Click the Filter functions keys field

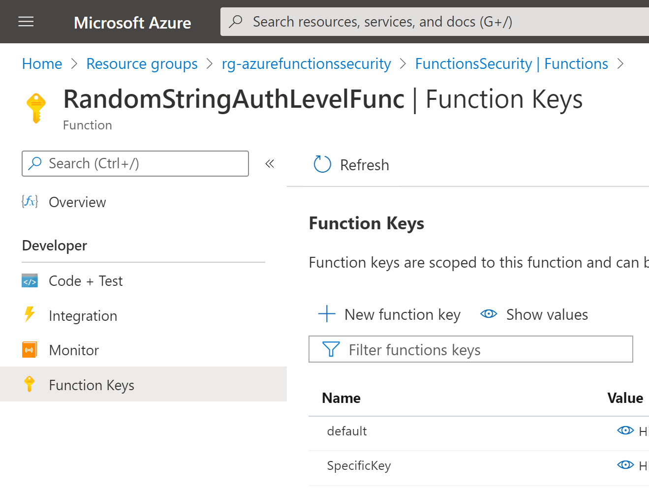[x=482, y=350]
